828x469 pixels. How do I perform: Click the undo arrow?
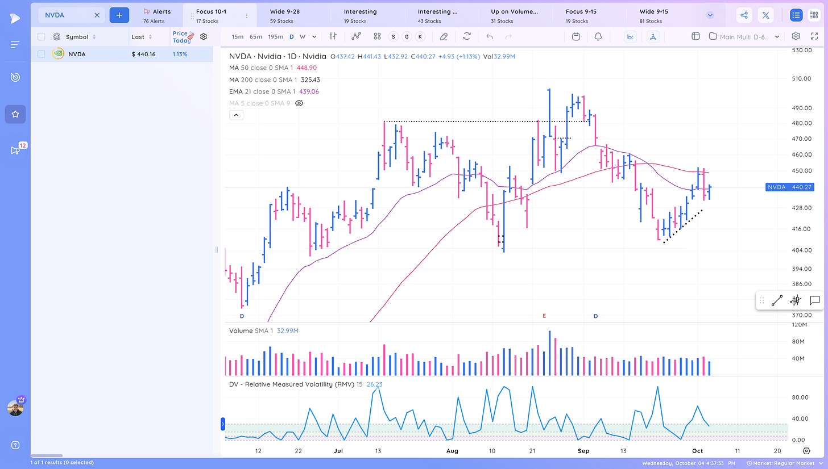coord(490,36)
